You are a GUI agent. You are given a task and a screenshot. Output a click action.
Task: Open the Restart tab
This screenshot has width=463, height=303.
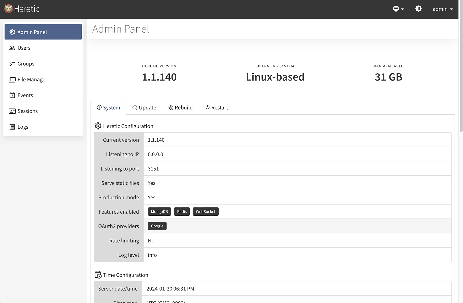click(x=217, y=107)
